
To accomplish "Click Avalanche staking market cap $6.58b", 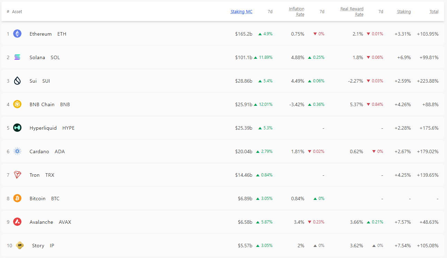I will click(x=245, y=222).
